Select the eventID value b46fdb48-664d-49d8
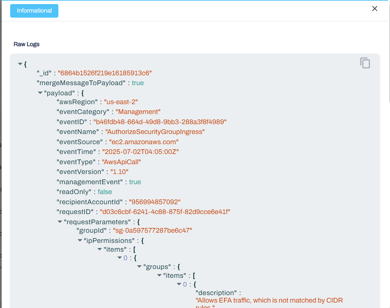The width and height of the screenshot is (390, 308). 160,122
